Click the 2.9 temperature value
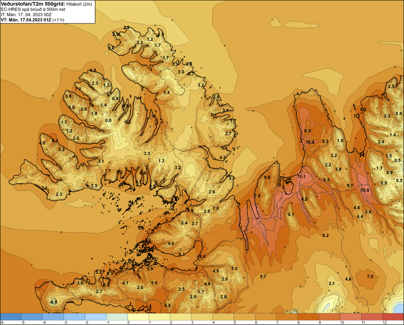Viewport: 404px width, 325px height. pos(116,34)
